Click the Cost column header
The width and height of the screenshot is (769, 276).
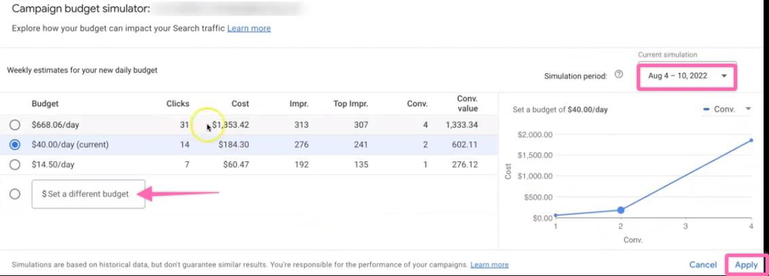pos(240,104)
